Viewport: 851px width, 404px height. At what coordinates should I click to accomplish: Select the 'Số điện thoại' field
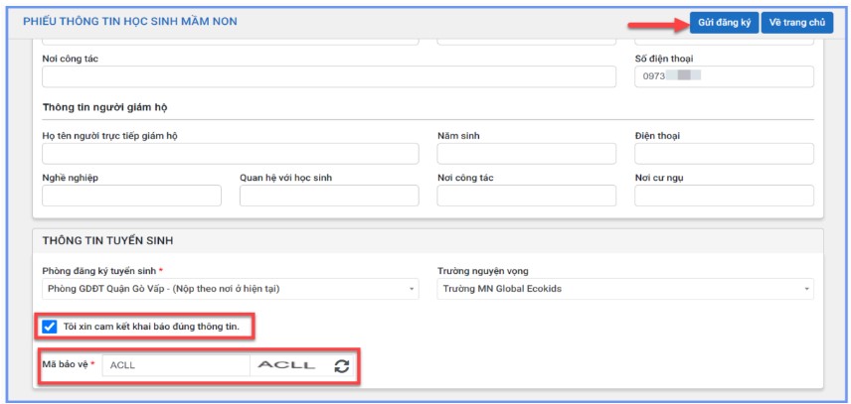click(724, 76)
